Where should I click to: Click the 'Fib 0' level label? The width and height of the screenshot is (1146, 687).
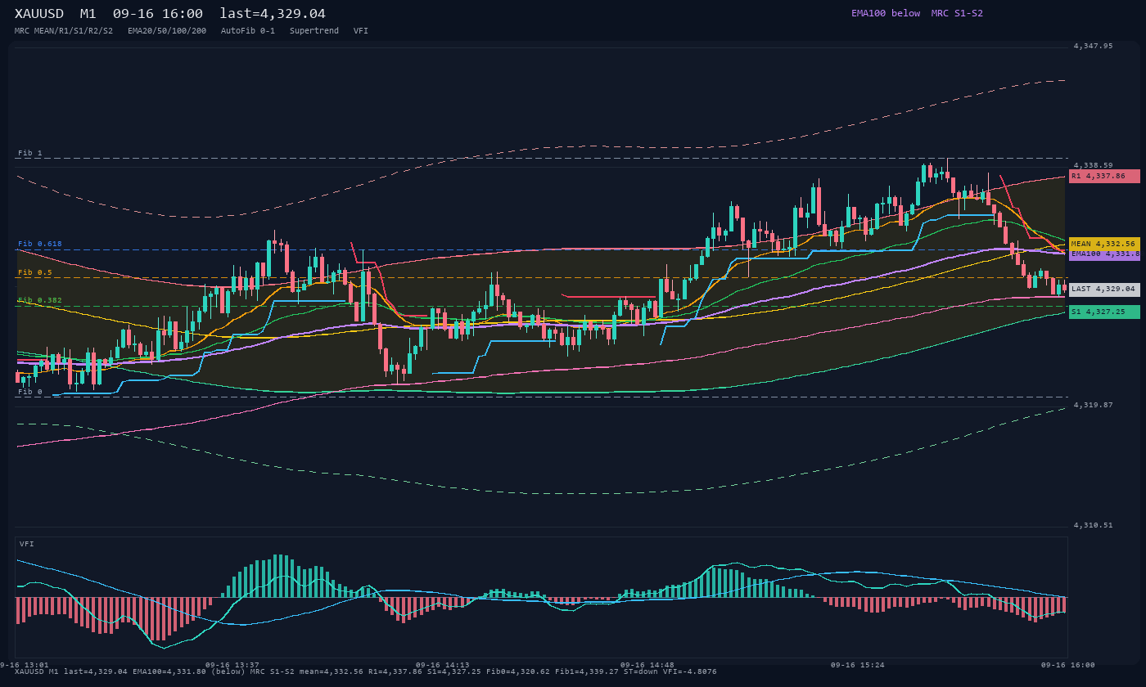30,392
